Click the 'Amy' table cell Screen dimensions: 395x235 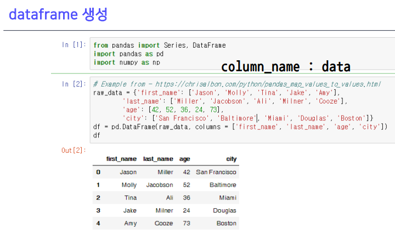131,223
